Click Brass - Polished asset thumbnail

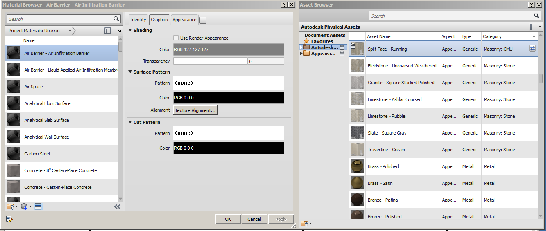(357, 166)
